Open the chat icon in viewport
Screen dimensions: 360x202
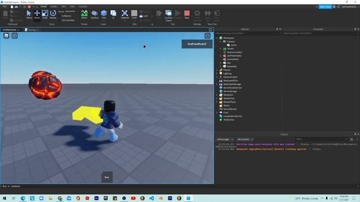[x=15, y=36]
